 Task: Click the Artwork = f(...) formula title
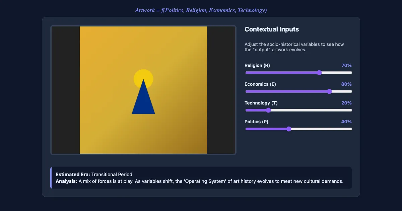(x=201, y=10)
